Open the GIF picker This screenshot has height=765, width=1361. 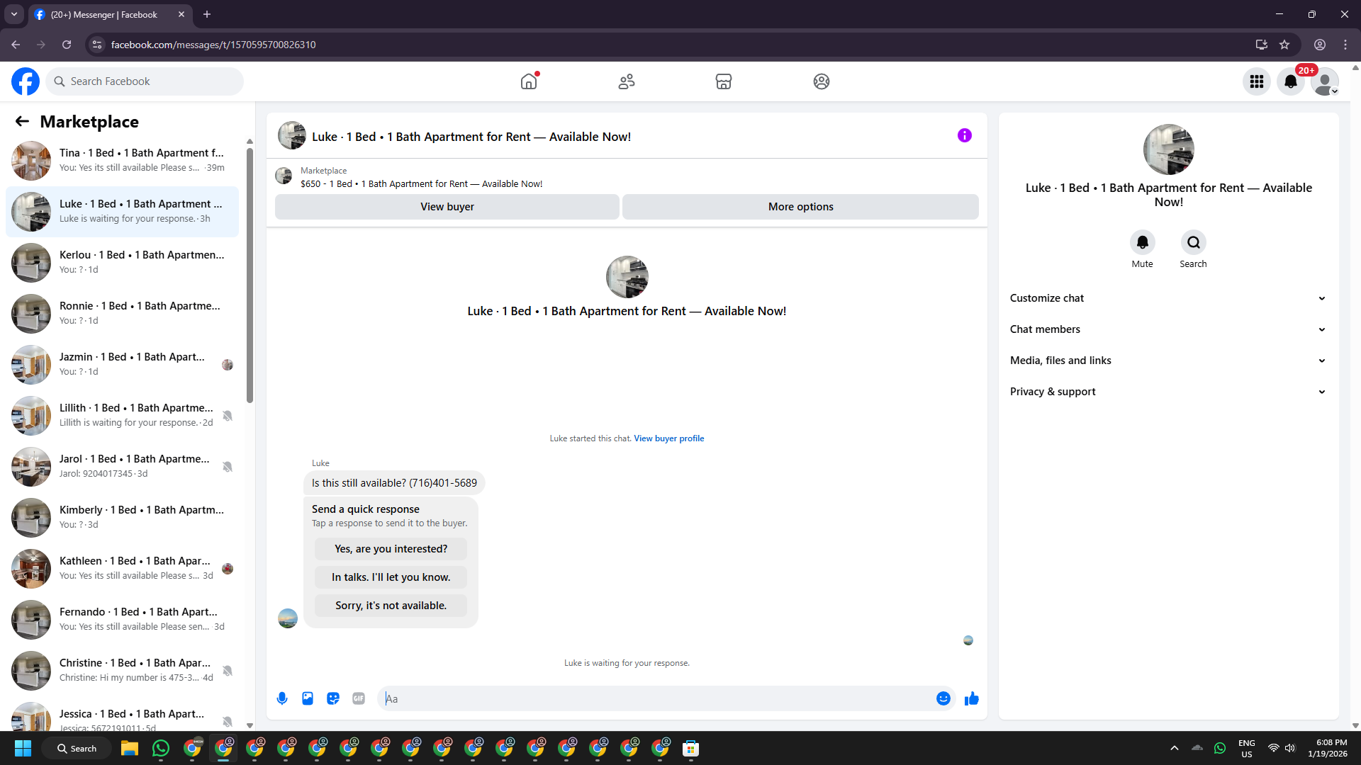pyautogui.click(x=359, y=698)
